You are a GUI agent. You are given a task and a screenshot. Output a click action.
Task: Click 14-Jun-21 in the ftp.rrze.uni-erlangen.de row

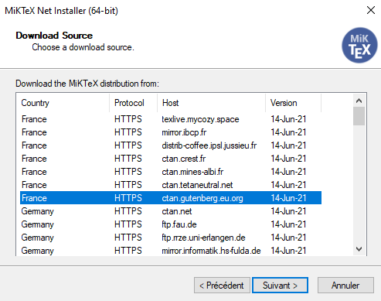pyautogui.click(x=288, y=238)
